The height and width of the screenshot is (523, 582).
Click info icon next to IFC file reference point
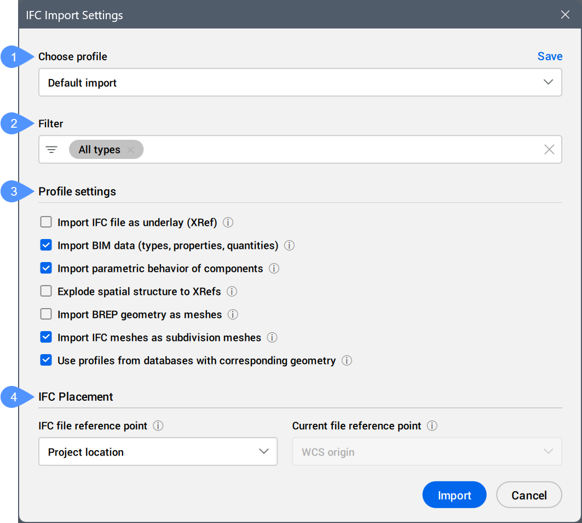(159, 426)
